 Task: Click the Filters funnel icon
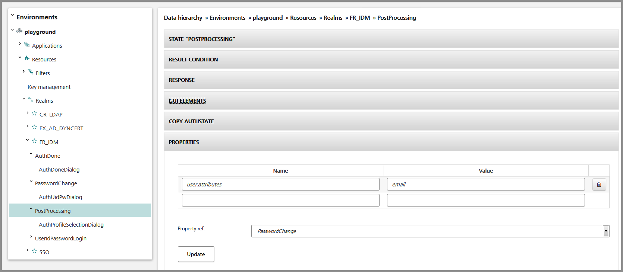tap(31, 72)
